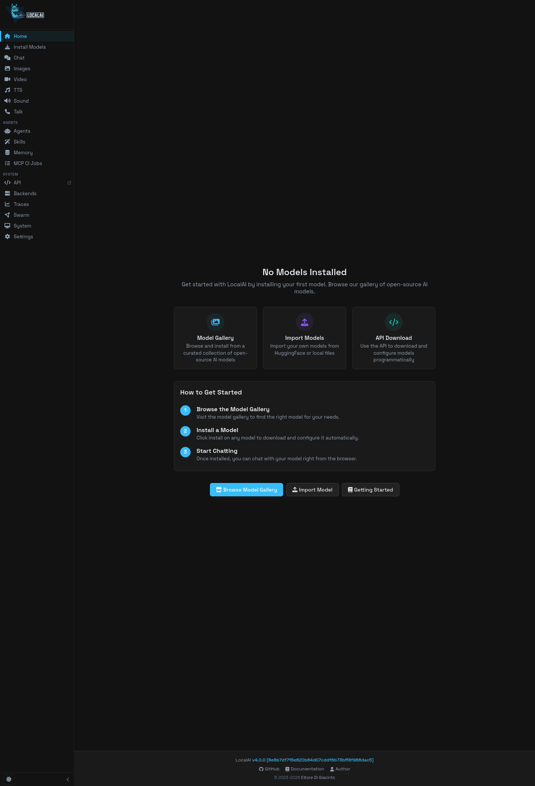Click the Video camera icon
Image resolution: width=535 pixels, height=786 pixels.
(x=7, y=79)
